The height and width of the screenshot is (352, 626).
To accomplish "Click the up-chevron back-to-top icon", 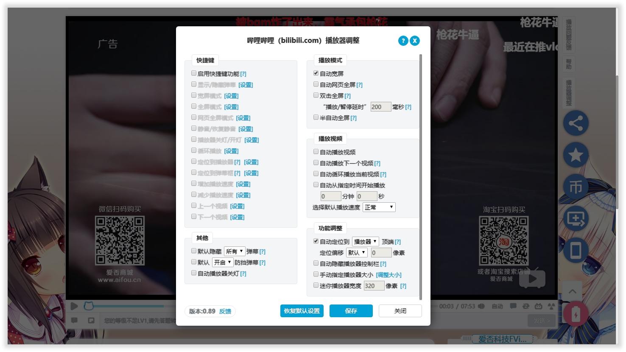I will (572, 291).
